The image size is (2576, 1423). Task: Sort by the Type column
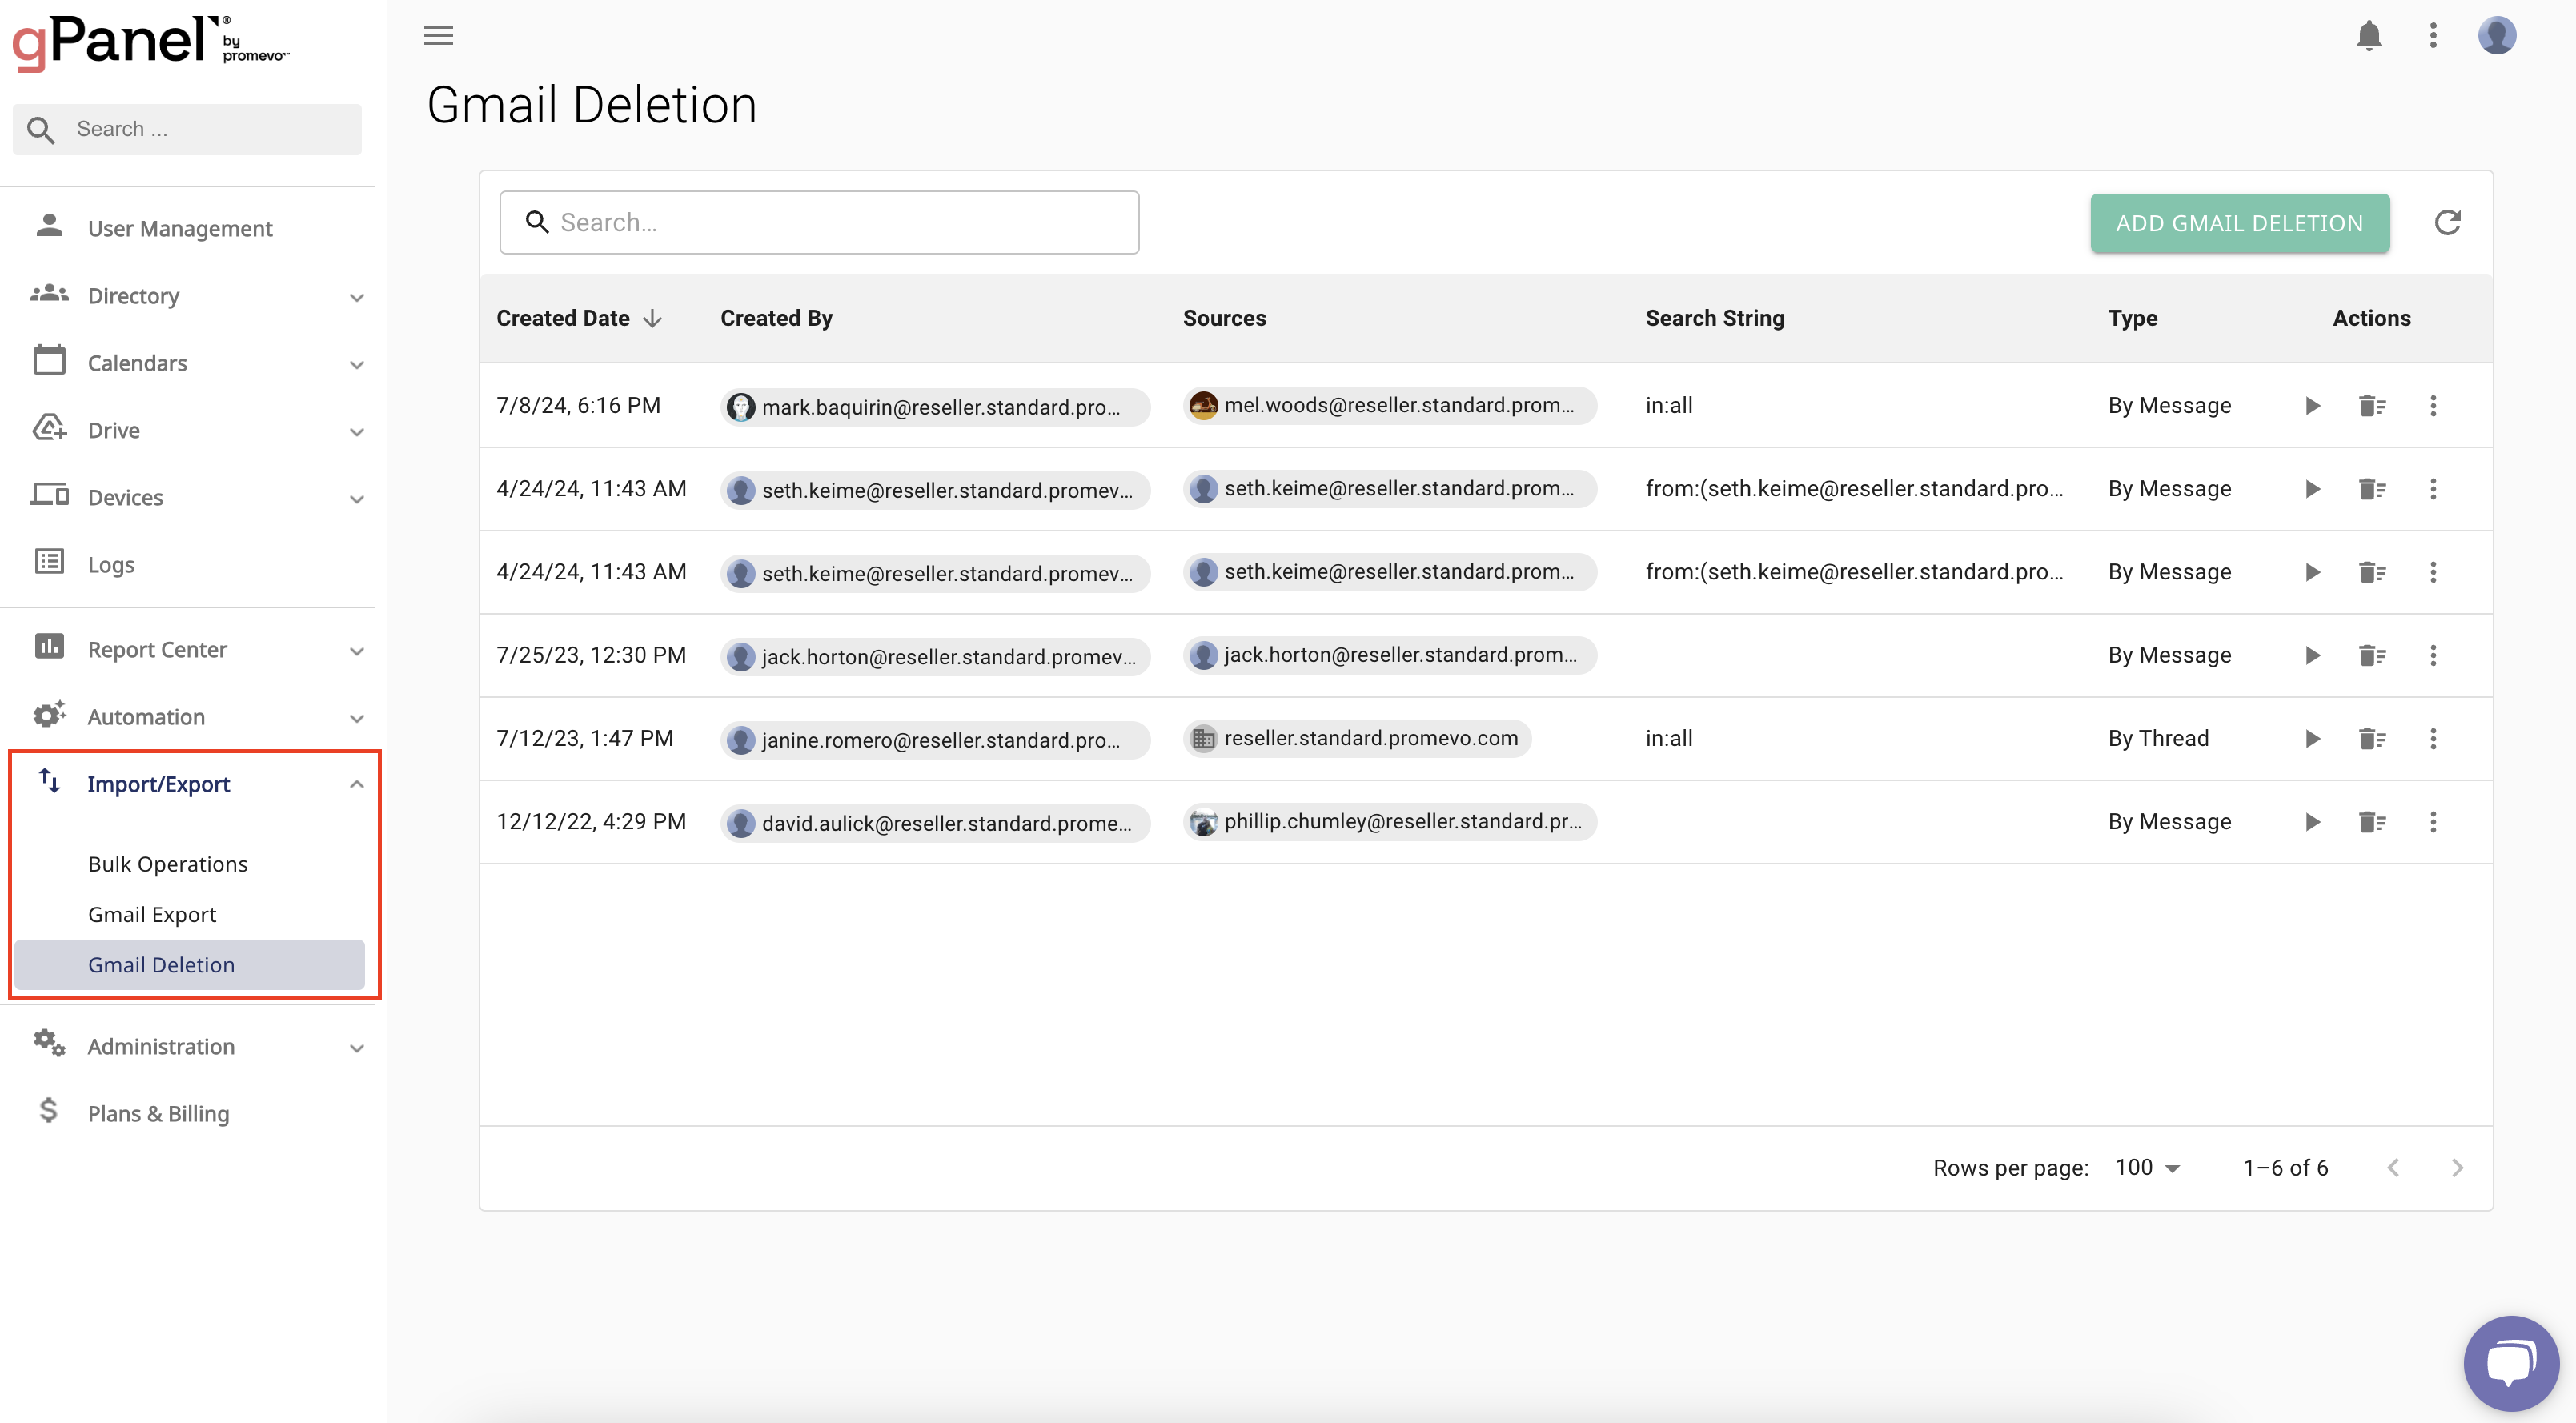(2132, 318)
